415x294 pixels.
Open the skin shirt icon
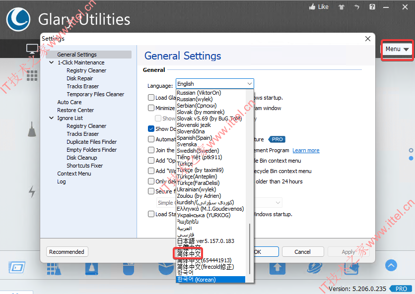pos(342,7)
